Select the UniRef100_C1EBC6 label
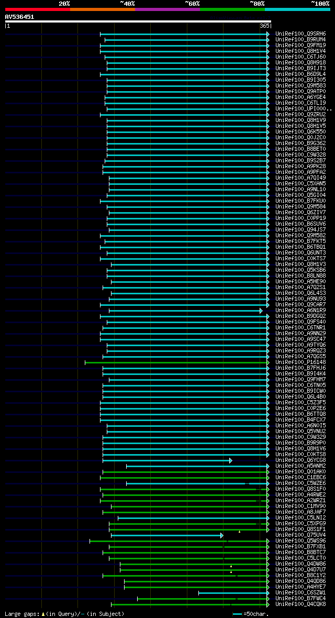The width and height of the screenshot is (335, 618). [x=300, y=477]
